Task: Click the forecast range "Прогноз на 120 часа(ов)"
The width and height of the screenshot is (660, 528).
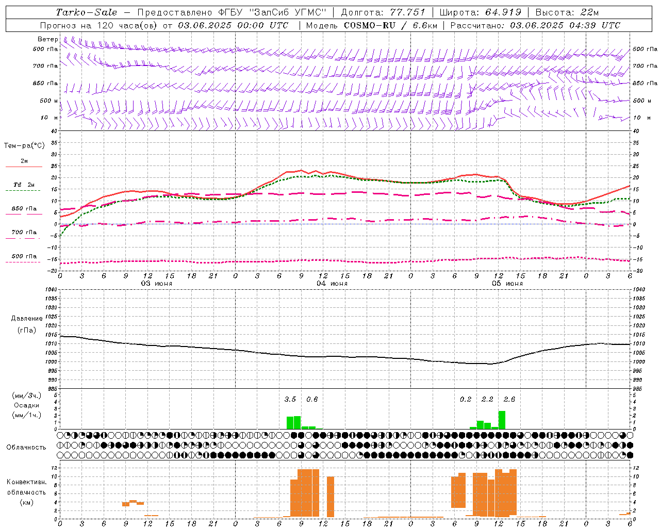Action: (x=100, y=25)
